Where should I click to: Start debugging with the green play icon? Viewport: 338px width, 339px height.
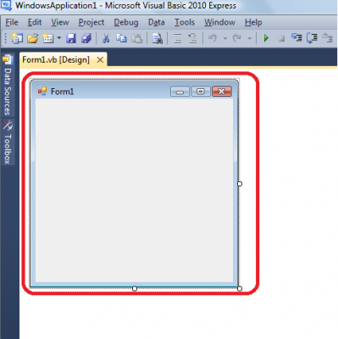point(266,38)
